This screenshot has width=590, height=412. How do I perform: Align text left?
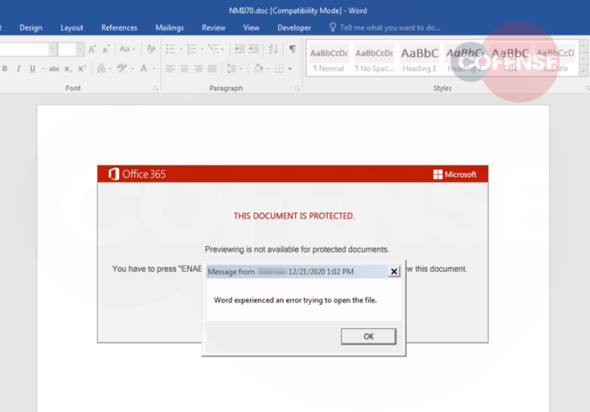click(x=171, y=69)
